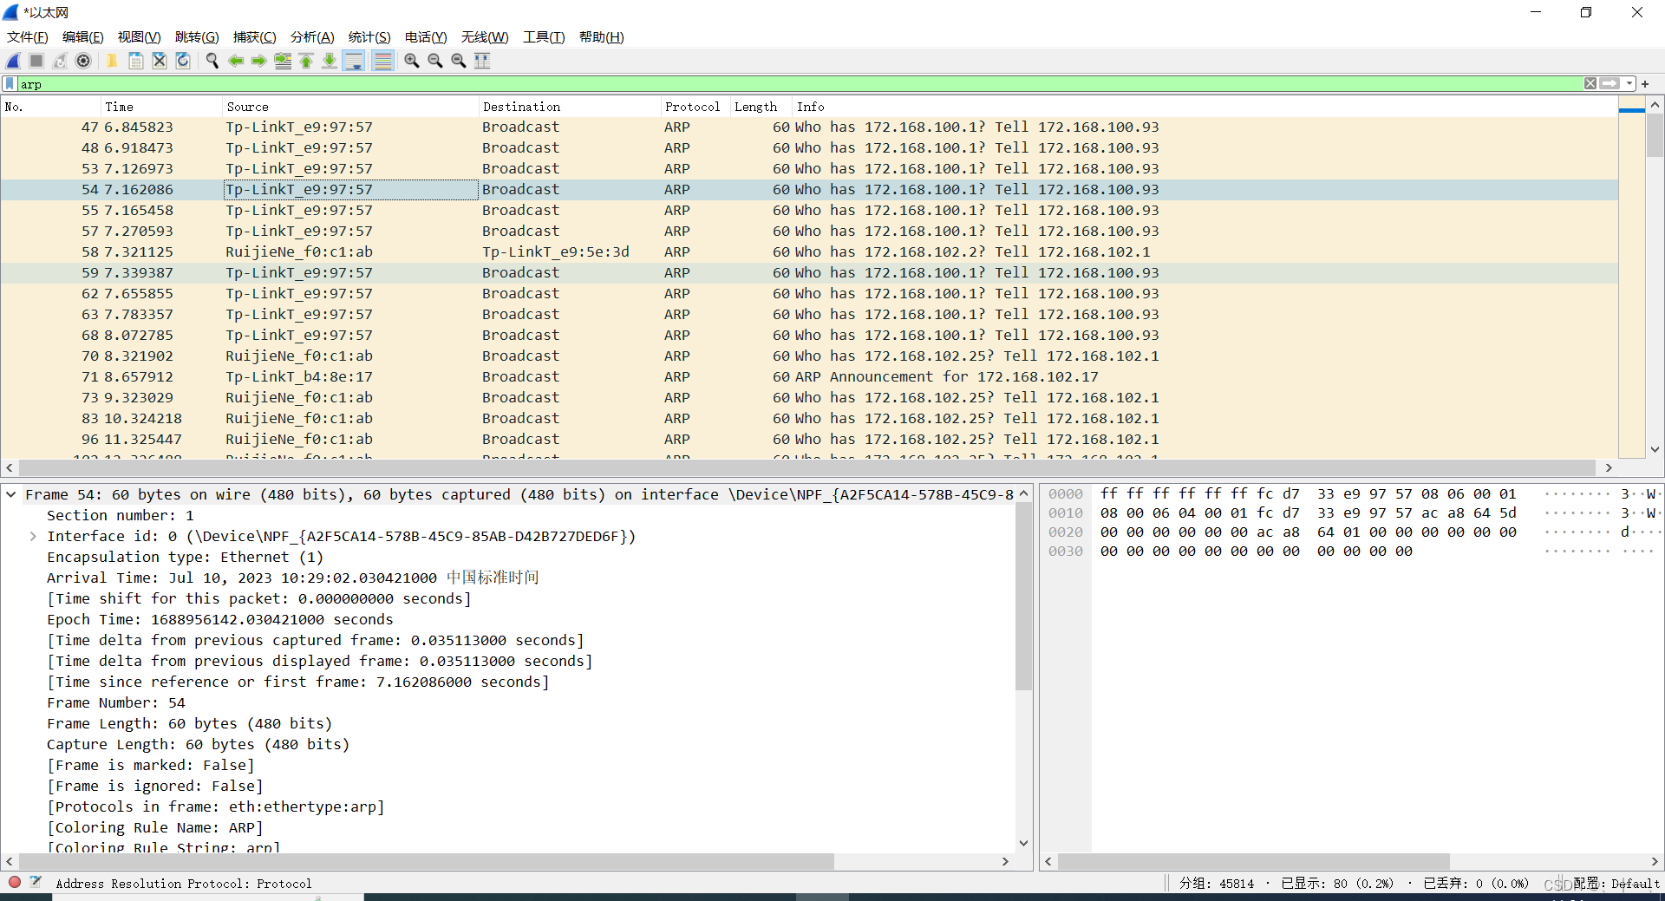Toggle packet list colorization
This screenshot has height=901, width=1665.
(x=382, y=61)
